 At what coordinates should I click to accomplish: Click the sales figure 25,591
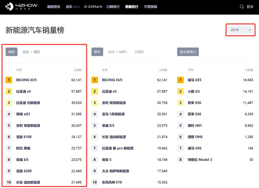(x=162, y=114)
